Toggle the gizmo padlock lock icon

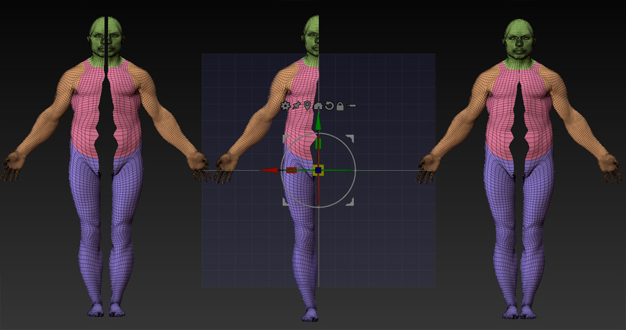click(340, 106)
